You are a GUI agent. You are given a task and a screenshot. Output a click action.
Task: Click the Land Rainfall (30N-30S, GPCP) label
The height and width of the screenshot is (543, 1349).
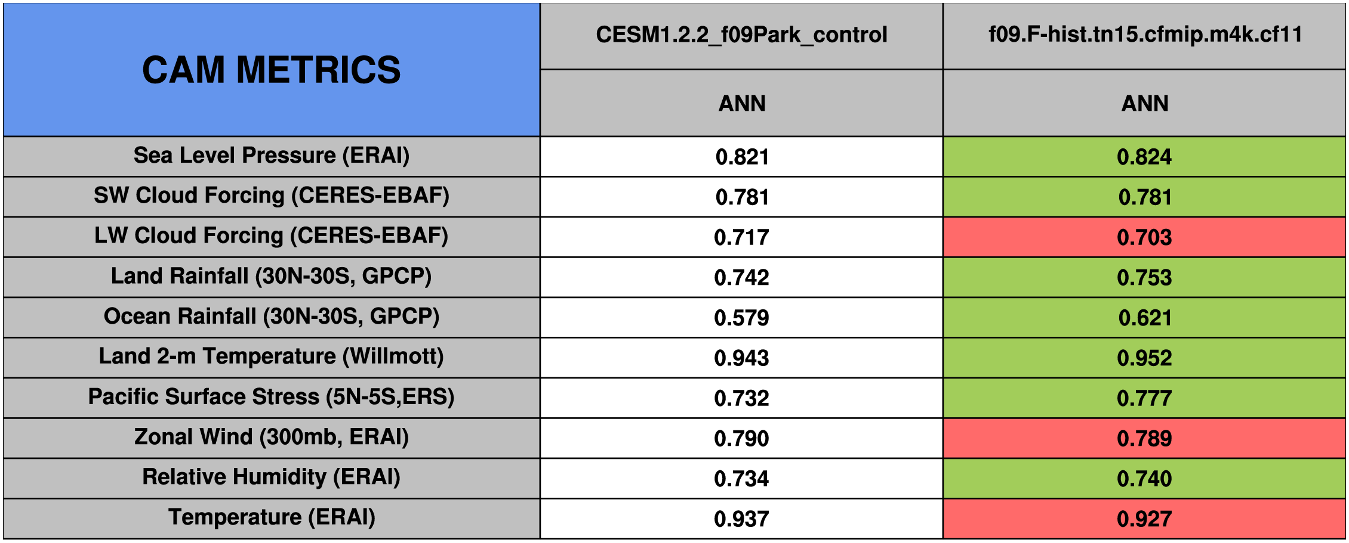[271, 277]
